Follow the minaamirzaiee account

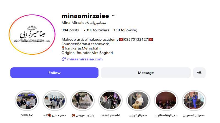point(54,73)
